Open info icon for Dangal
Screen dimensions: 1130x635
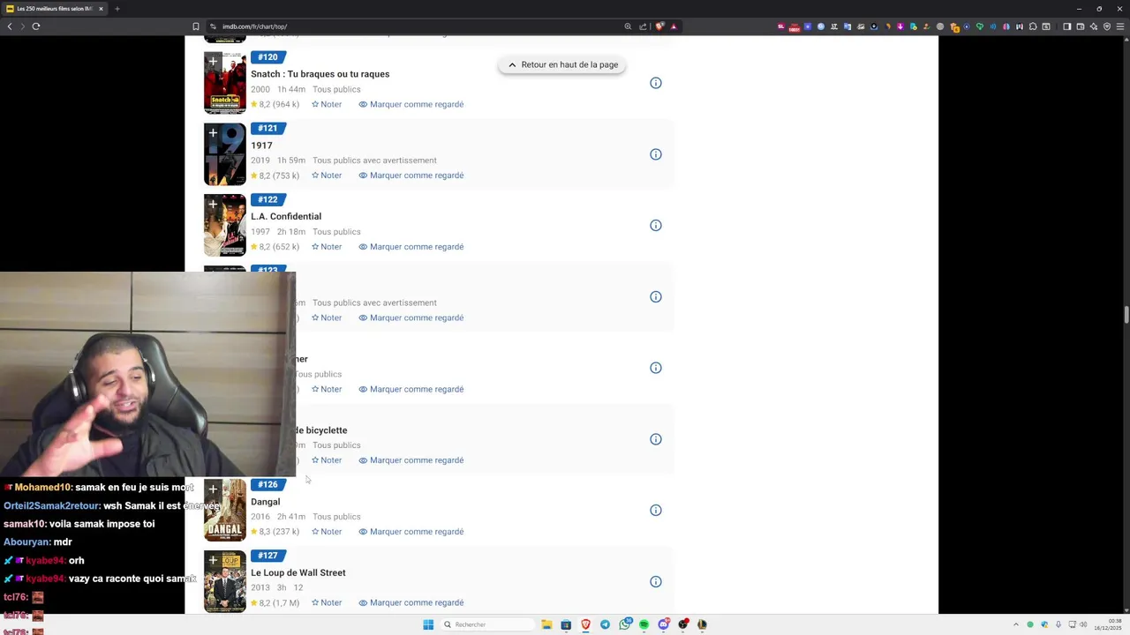click(656, 511)
